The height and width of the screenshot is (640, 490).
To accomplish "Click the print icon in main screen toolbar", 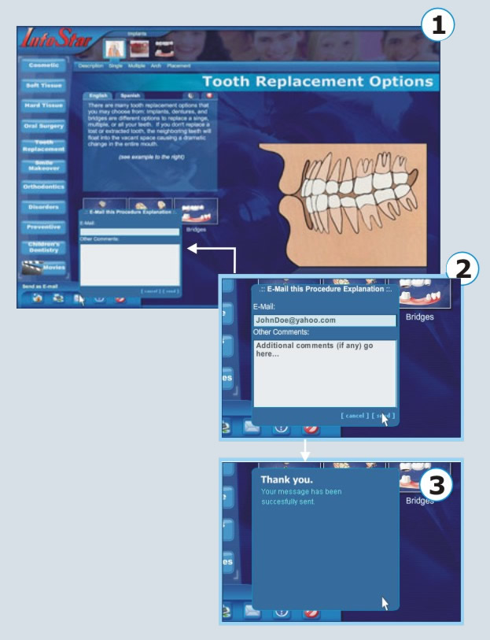I will (x=58, y=298).
